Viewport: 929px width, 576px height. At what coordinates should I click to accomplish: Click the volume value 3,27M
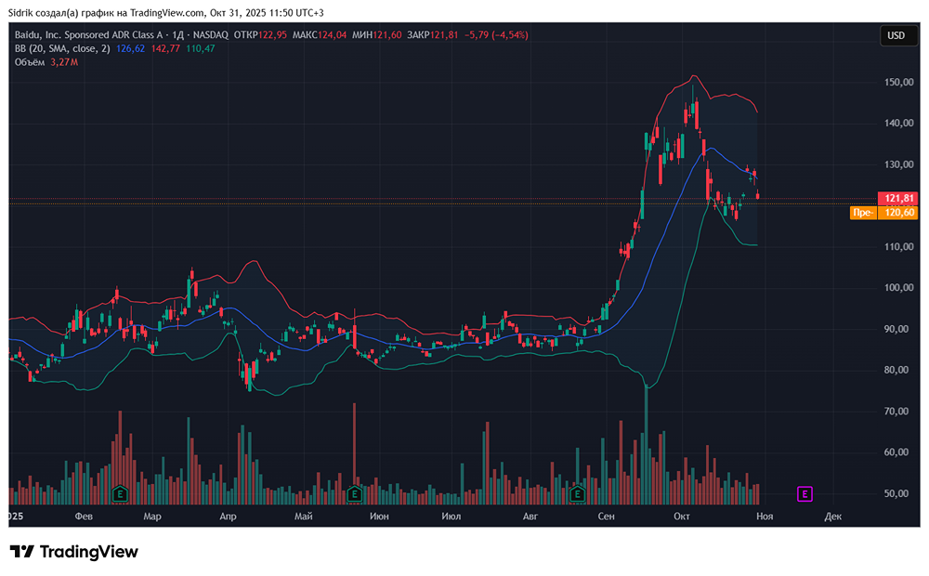(65, 61)
